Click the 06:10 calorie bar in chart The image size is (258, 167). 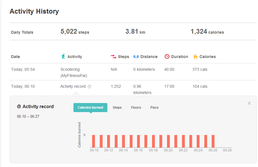94,141
